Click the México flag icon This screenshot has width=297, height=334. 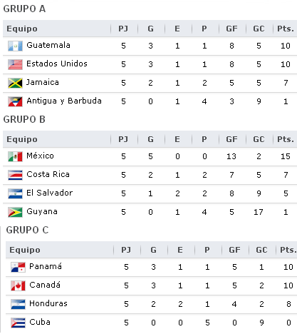15,156
